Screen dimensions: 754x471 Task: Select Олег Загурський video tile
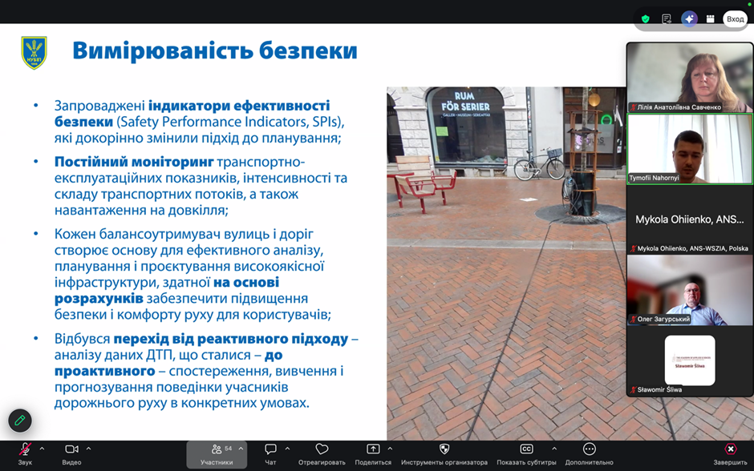coord(690,290)
